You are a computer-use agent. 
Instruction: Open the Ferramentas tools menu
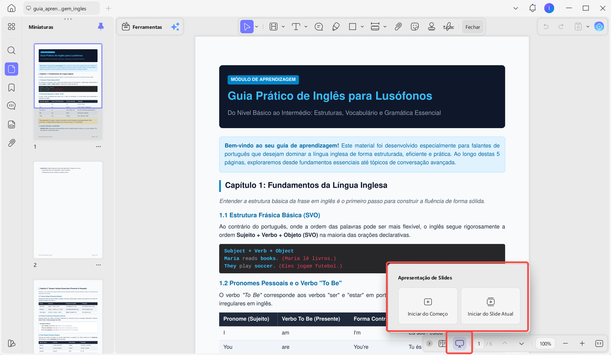tap(142, 27)
